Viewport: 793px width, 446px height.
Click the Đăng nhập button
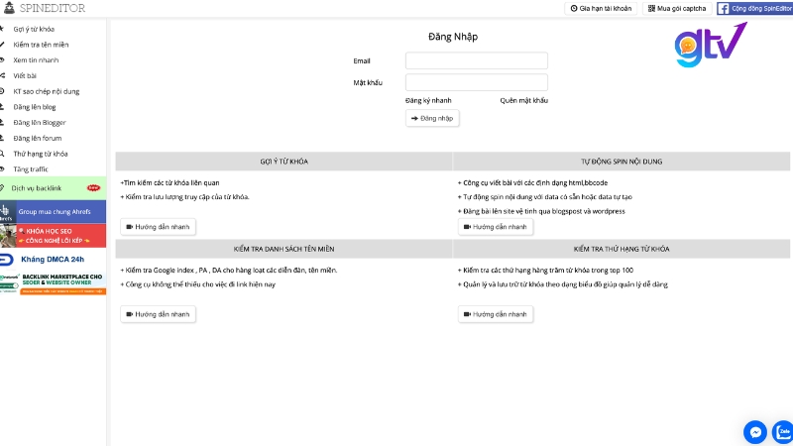[x=432, y=118]
